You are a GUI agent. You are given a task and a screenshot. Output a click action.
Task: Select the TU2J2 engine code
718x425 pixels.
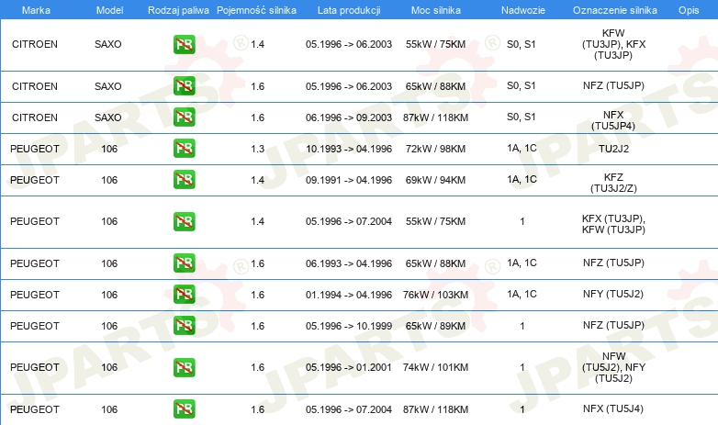[x=613, y=149]
